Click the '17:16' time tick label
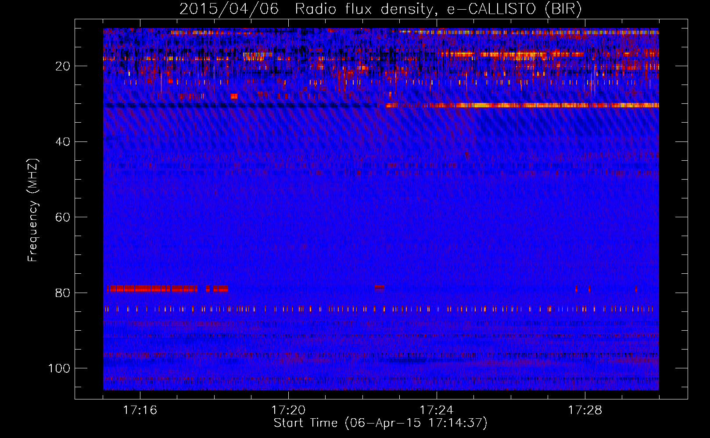710x438 pixels. [x=140, y=410]
